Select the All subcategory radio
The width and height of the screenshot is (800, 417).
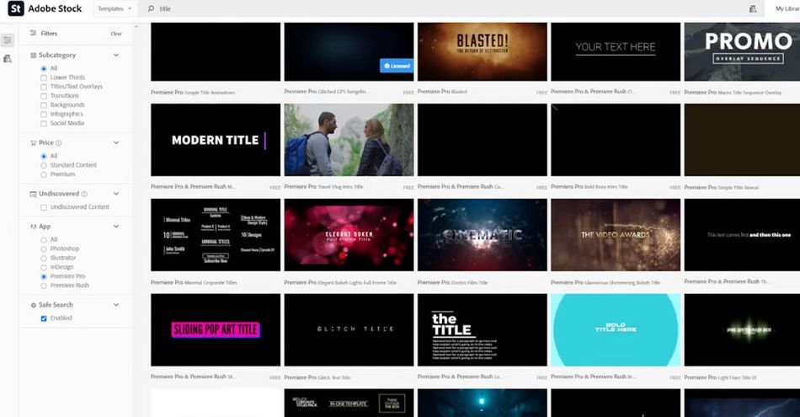pos(43,68)
